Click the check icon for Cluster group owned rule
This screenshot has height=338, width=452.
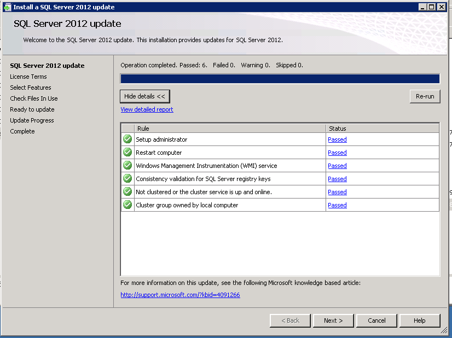pos(128,205)
